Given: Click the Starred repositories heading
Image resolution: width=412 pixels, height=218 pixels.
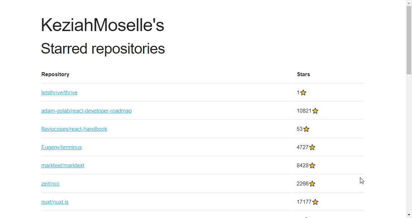Looking at the screenshot, I should pyautogui.click(x=103, y=49).
